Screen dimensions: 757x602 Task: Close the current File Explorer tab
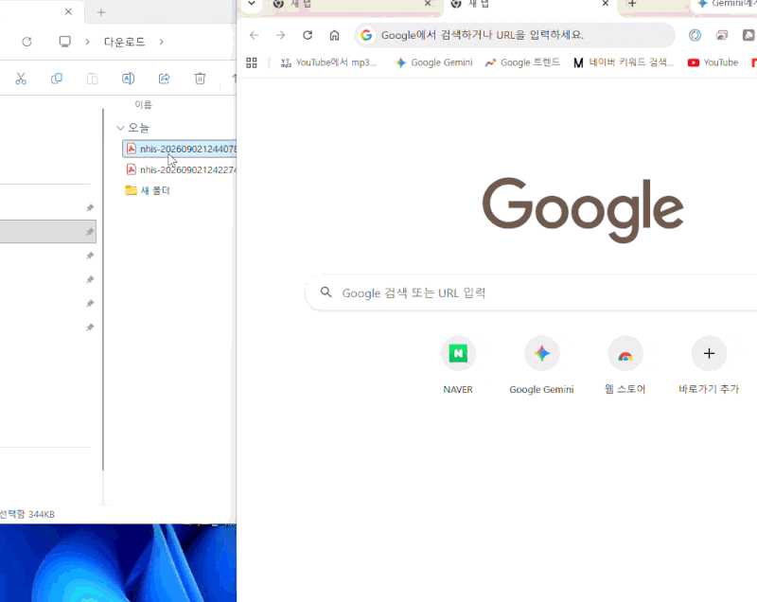click(68, 12)
